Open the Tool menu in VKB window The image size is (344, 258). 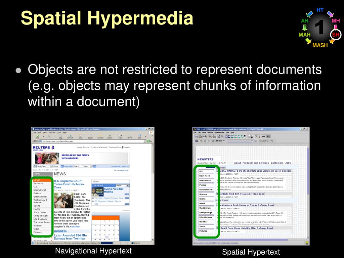[x=227, y=132]
